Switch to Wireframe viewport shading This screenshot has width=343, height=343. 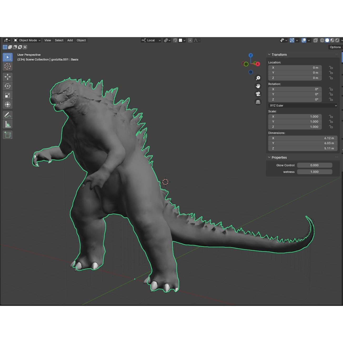click(322, 40)
